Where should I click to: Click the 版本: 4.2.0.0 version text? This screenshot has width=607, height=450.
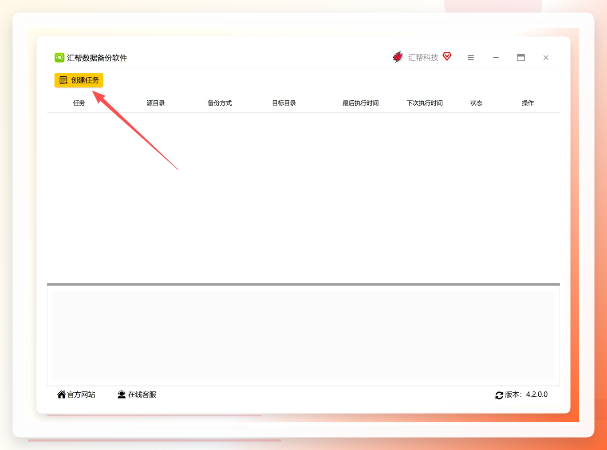tap(526, 395)
